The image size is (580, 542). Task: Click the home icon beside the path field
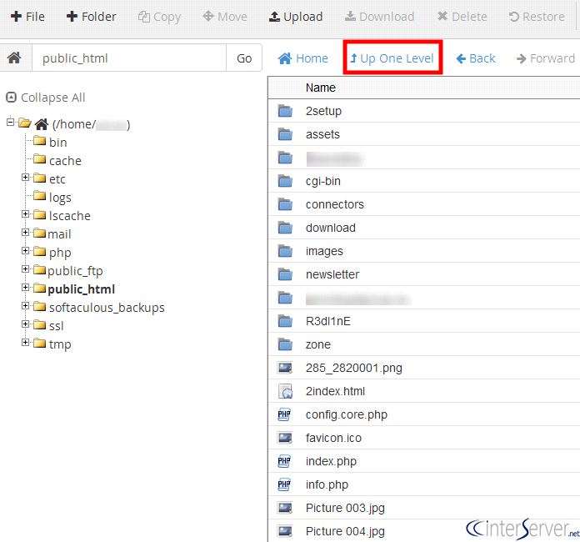point(14,58)
